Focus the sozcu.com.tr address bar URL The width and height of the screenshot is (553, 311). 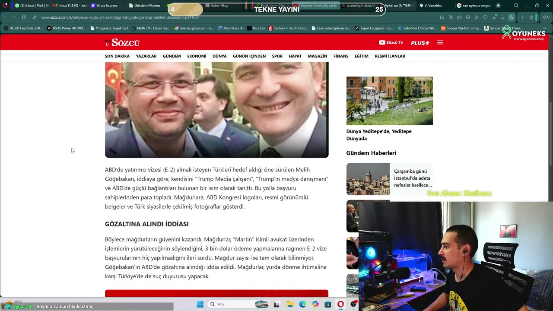point(121,17)
